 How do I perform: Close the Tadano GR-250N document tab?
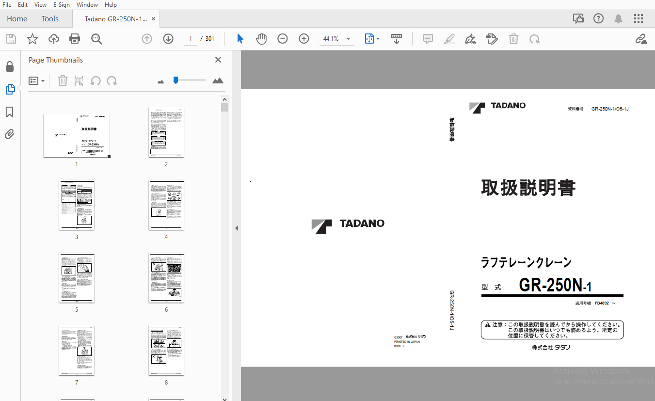tap(154, 18)
